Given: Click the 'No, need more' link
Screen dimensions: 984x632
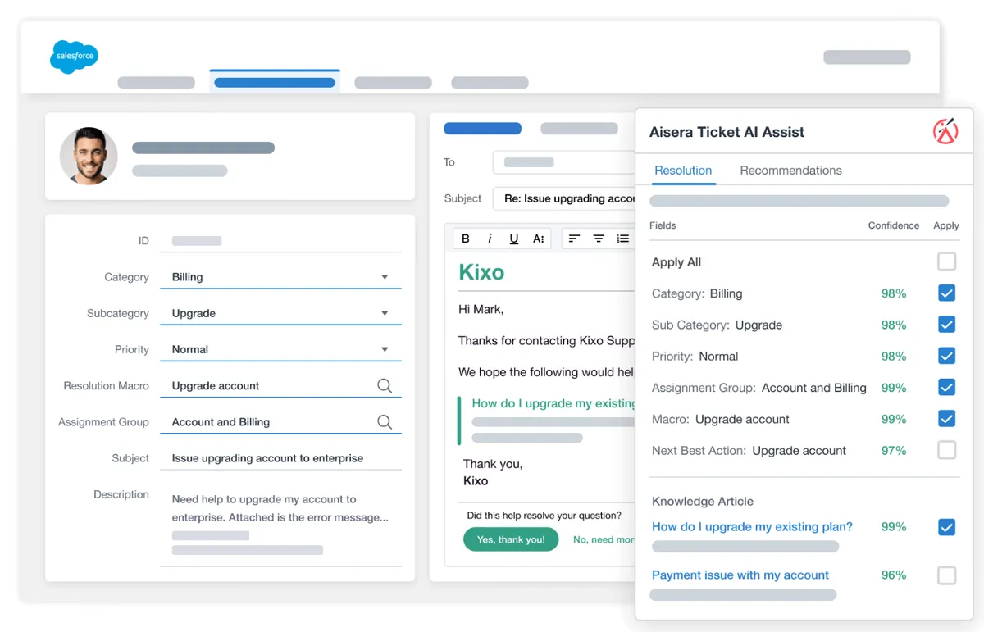Looking at the screenshot, I should pyautogui.click(x=604, y=539).
